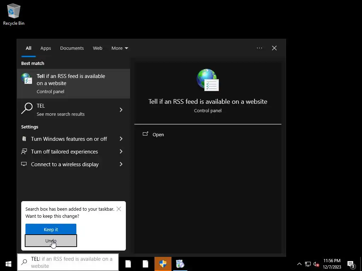Click the Settings section heading
The width and height of the screenshot is (362, 271).
[30, 127]
